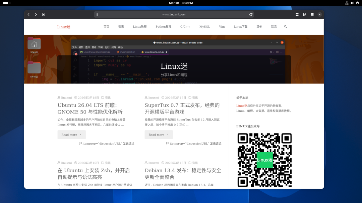Click author linuxmi on the SuperTux post
This screenshot has width=362, height=203.
(154, 98)
